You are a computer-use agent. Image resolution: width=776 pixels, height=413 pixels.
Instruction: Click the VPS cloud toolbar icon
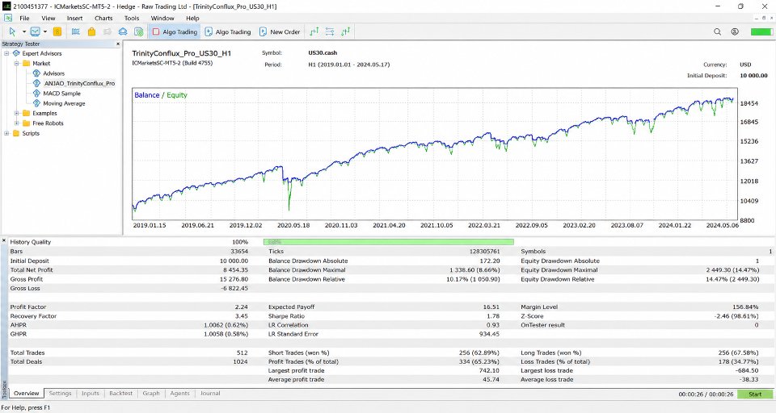point(123,31)
